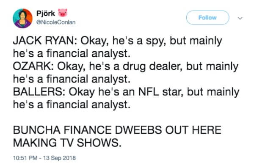
Task: Click the words JACK RYAN in tweet
Action: click(x=44, y=41)
